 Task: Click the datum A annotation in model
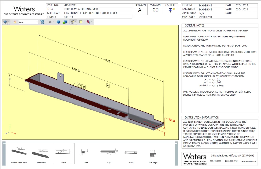click(108, 85)
